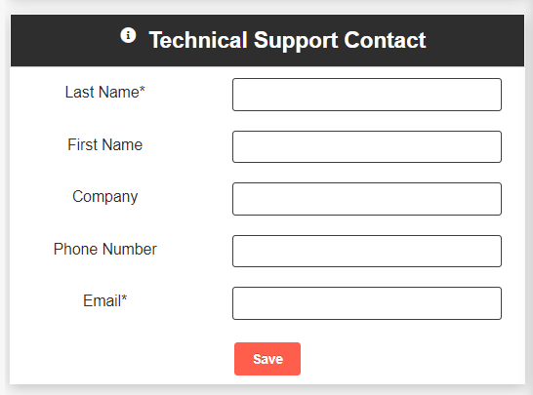
Task: Click the word Technical in the header
Action: click(x=198, y=40)
